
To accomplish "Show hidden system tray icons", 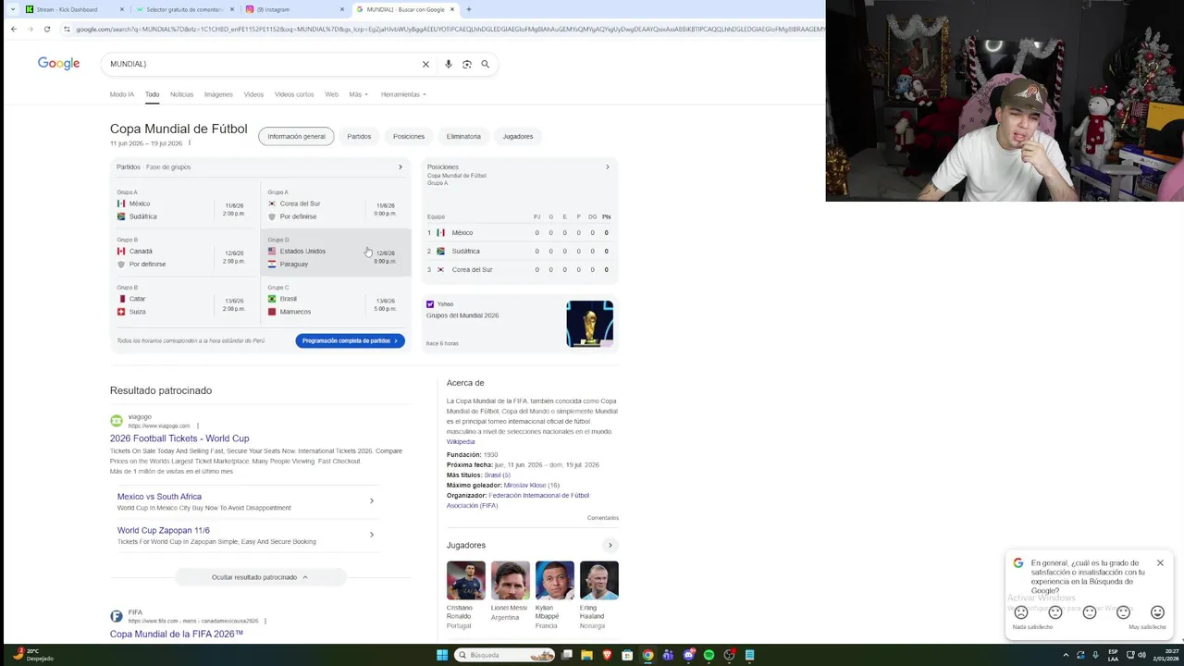I will 1066,655.
